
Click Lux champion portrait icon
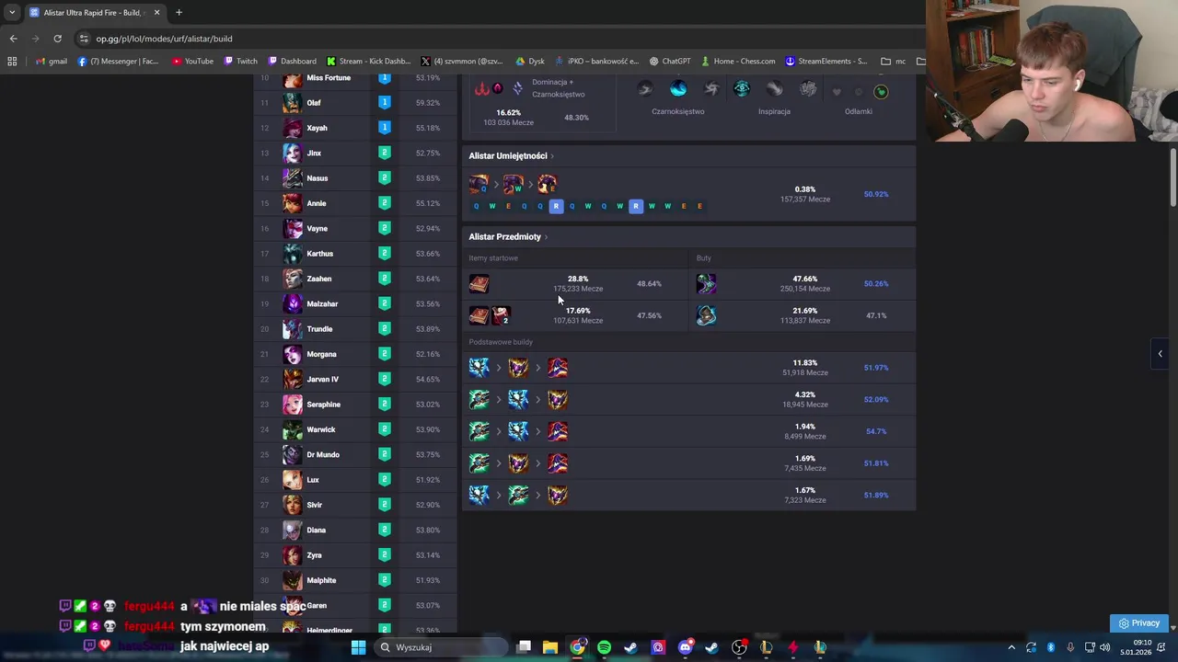click(x=292, y=480)
